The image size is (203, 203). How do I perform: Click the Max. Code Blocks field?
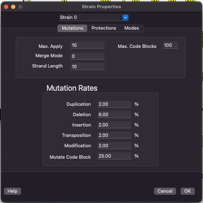click(x=170, y=45)
